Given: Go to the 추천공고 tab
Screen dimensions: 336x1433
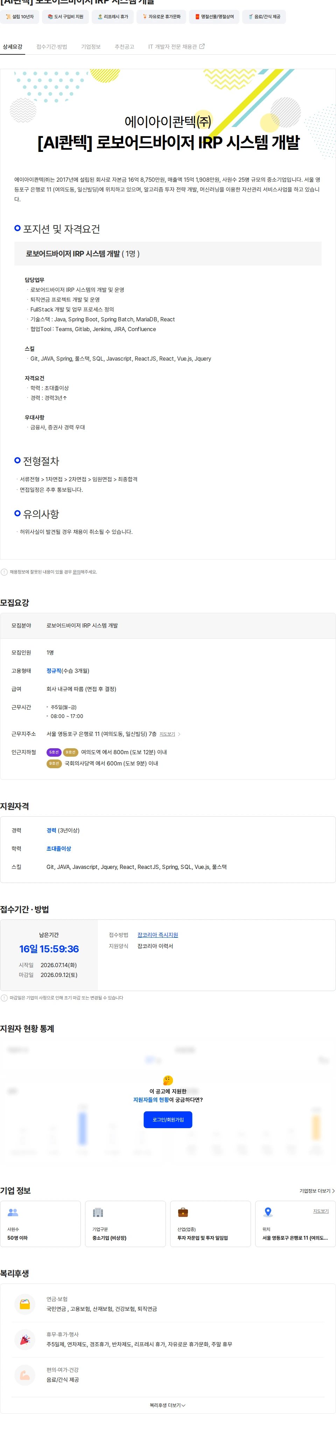Looking at the screenshot, I should pos(124,47).
